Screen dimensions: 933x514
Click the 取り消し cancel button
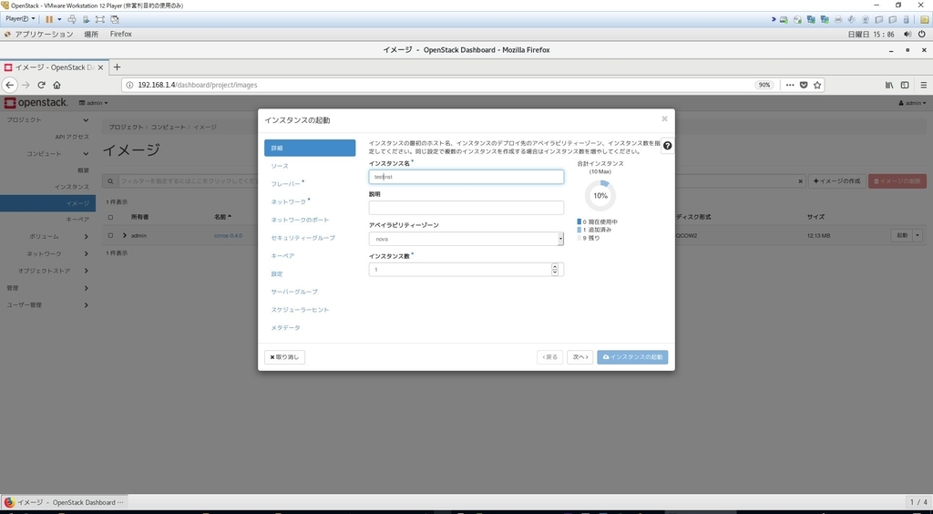284,357
